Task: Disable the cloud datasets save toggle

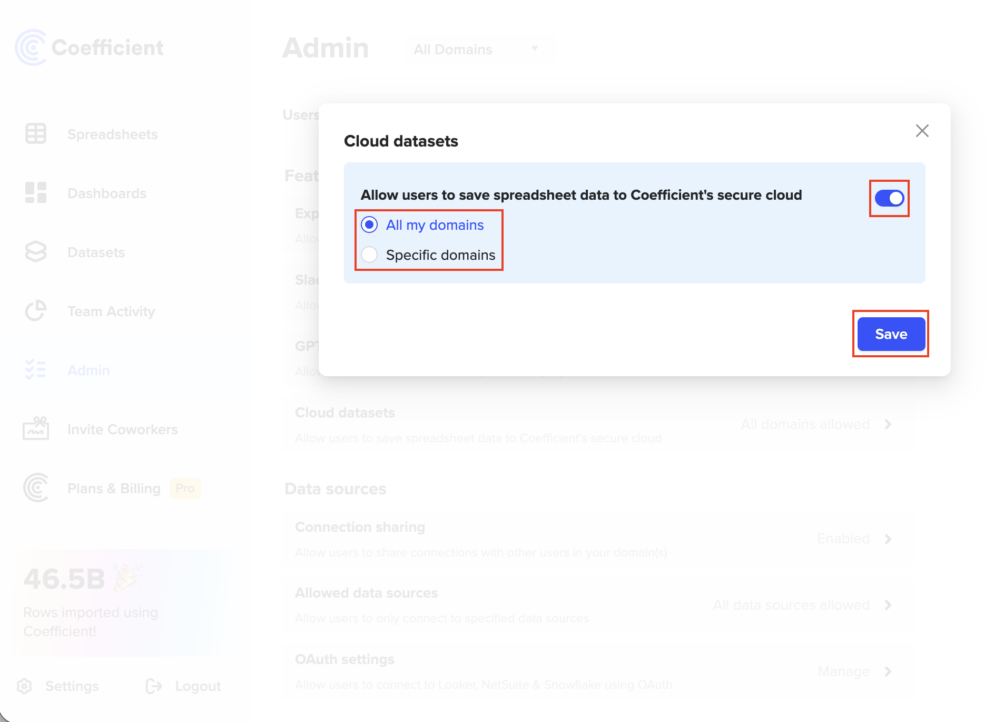Action: [889, 198]
